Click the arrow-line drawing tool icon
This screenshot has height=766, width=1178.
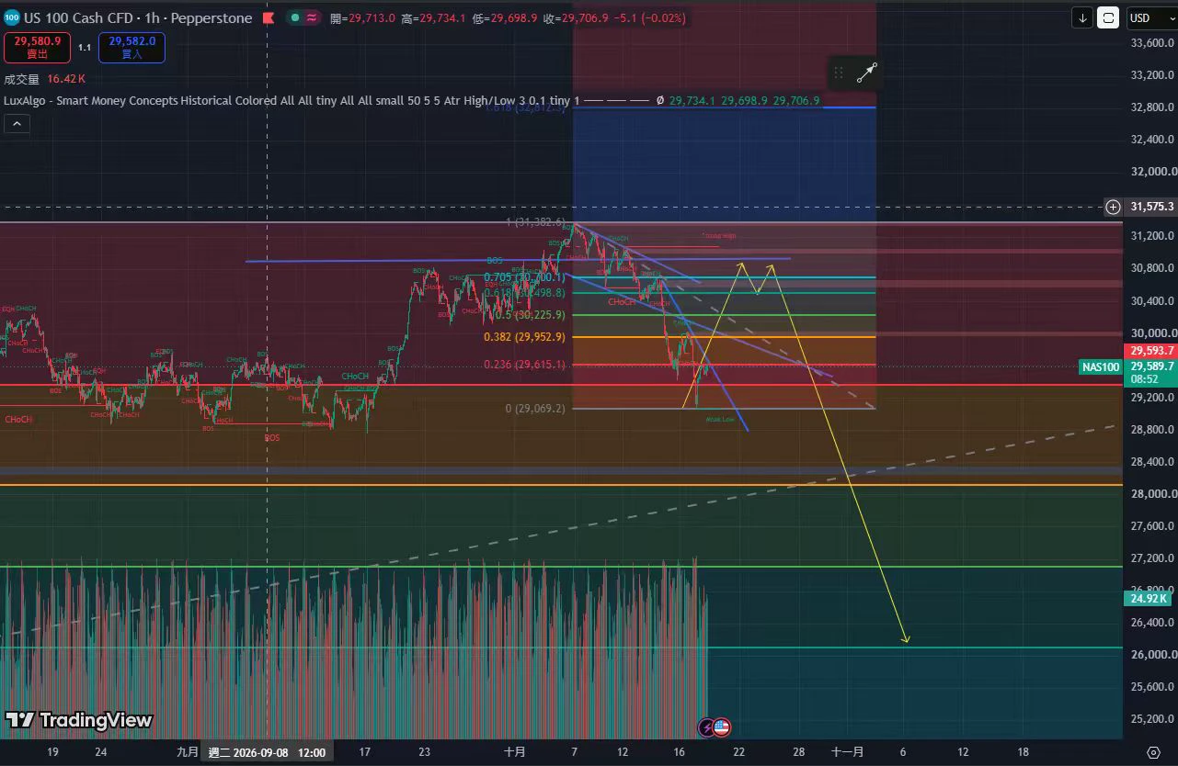pos(867,73)
